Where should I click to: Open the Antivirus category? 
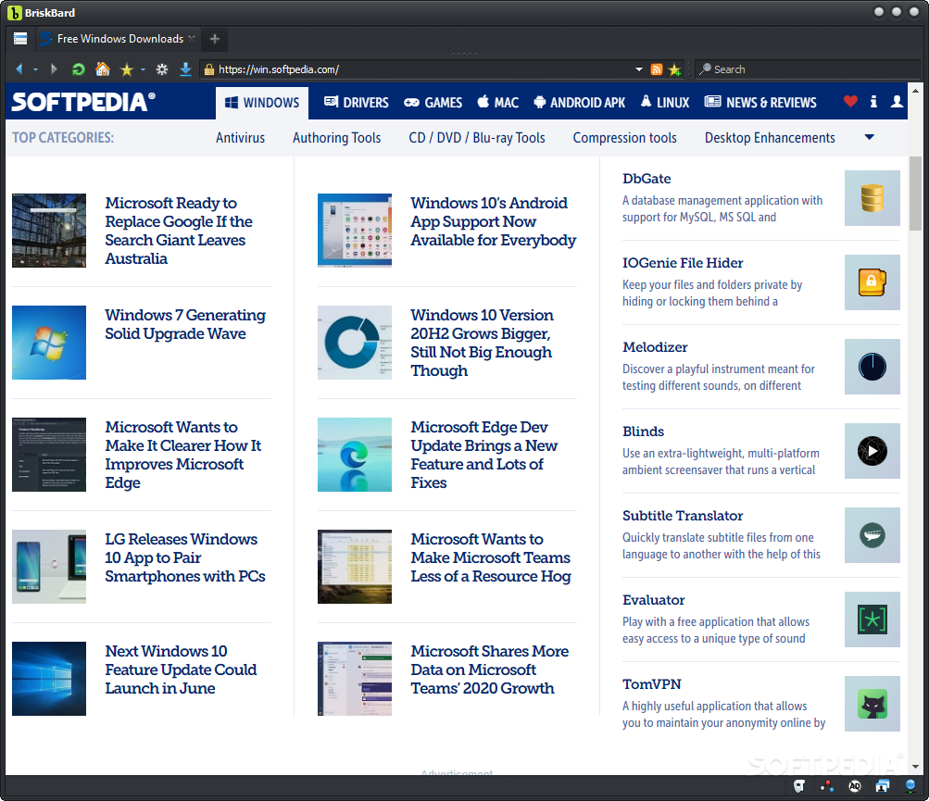(241, 138)
